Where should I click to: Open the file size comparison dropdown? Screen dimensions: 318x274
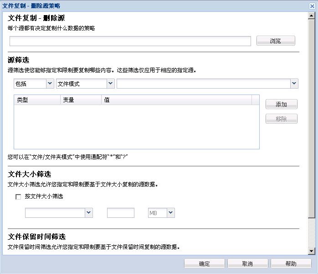coord(89,213)
